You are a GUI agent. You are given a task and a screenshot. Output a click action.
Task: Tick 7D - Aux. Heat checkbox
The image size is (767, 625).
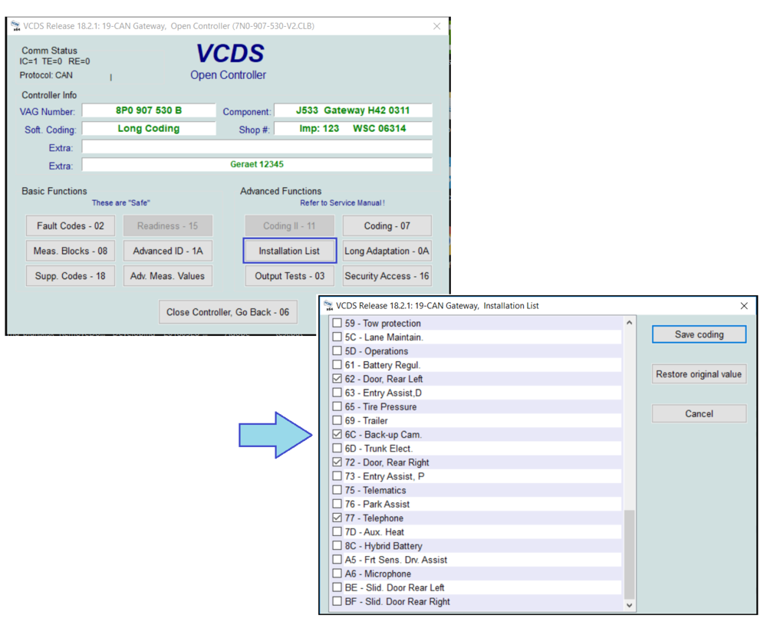[337, 532]
